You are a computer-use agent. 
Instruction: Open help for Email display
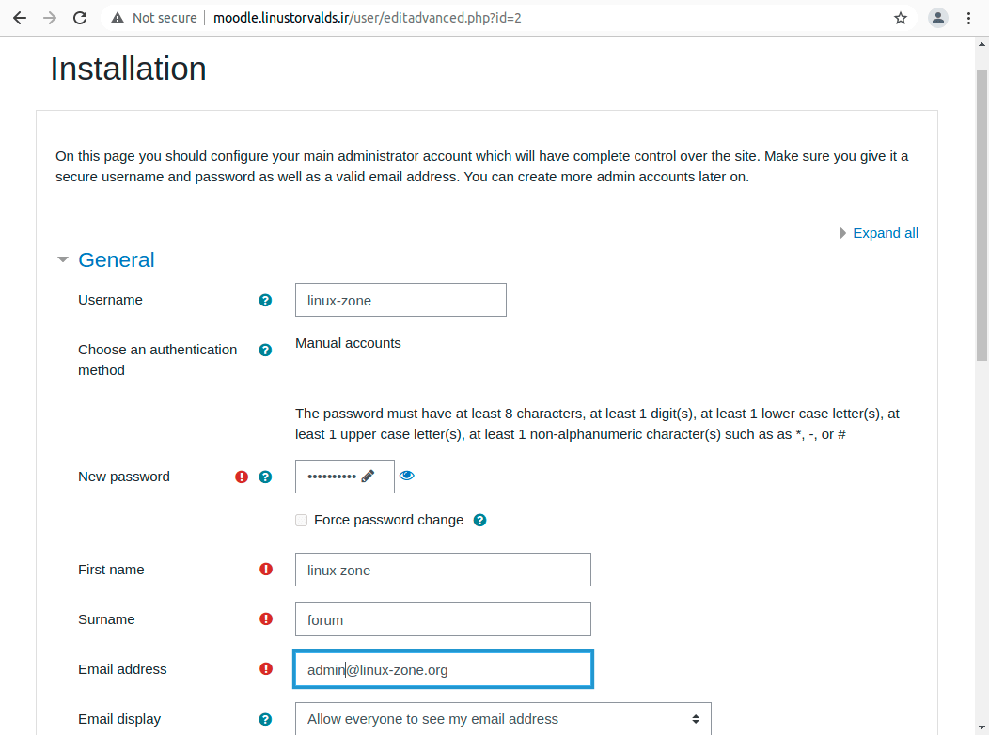coord(265,719)
